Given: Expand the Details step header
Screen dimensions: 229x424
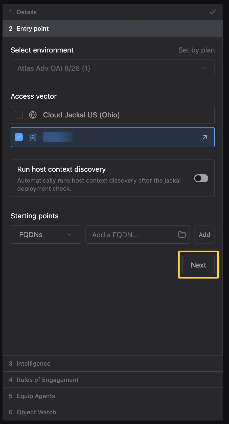Looking at the screenshot, I should pyautogui.click(x=113, y=12).
